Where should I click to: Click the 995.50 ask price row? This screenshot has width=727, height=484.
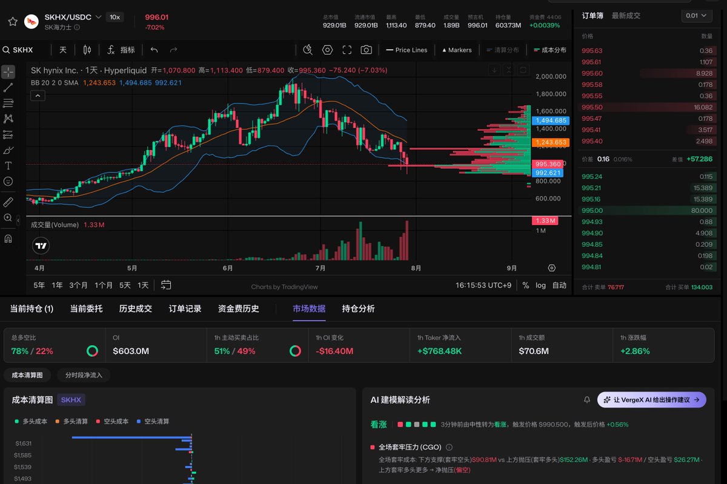click(x=647, y=107)
